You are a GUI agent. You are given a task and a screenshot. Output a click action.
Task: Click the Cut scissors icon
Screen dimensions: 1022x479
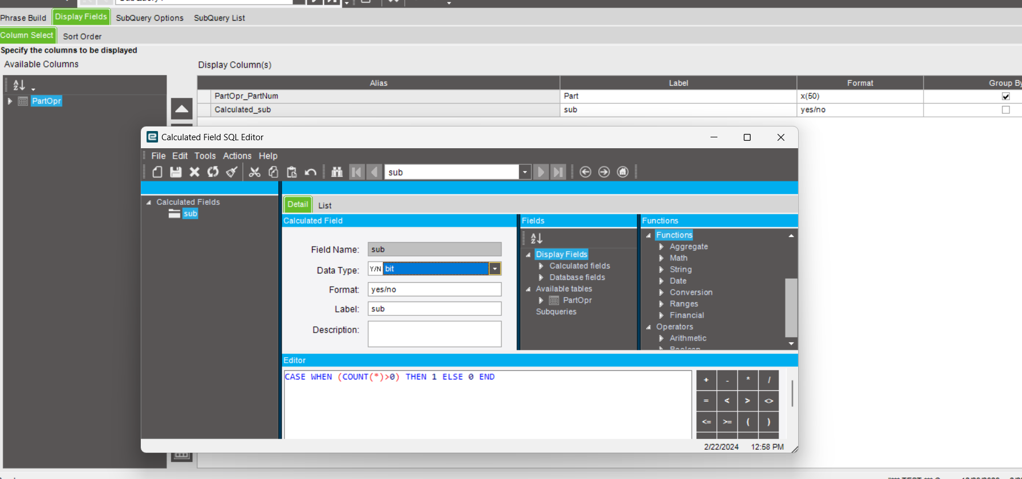point(255,172)
